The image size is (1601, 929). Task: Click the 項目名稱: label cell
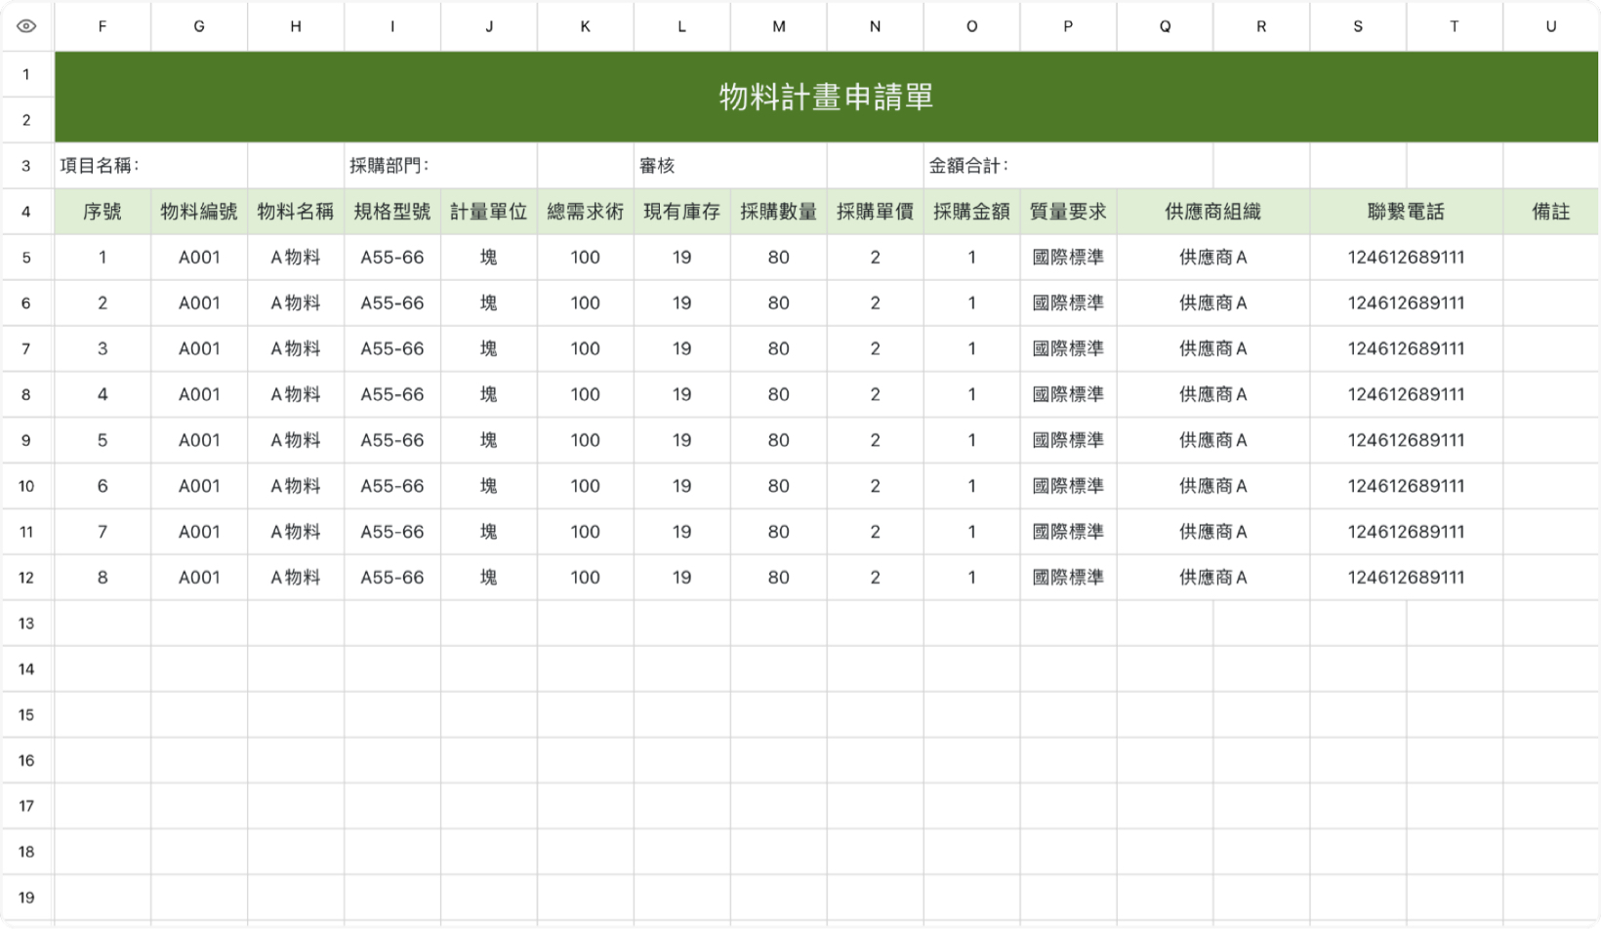(150, 166)
